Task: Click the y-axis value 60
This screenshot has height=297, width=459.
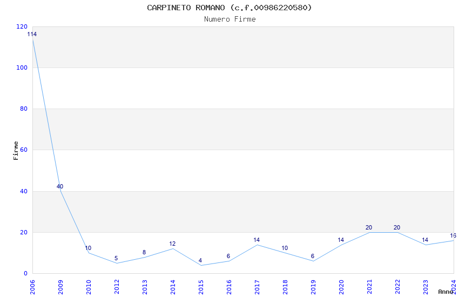Action: (24, 150)
